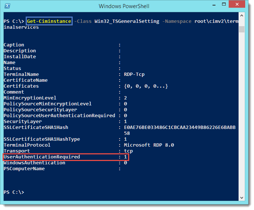
Task: Click the Comment property label
Action: (14, 92)
